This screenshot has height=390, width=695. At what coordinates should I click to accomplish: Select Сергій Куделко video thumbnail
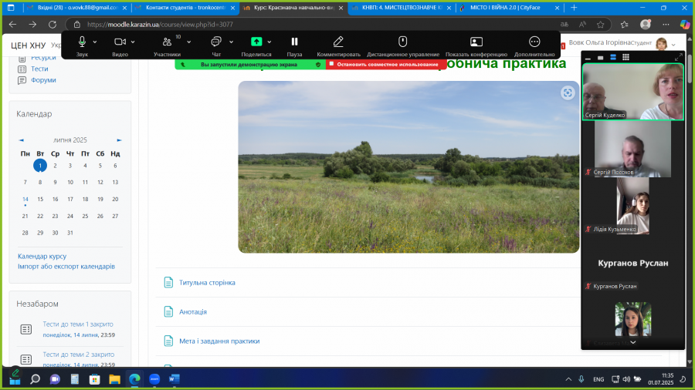[633, 92]
